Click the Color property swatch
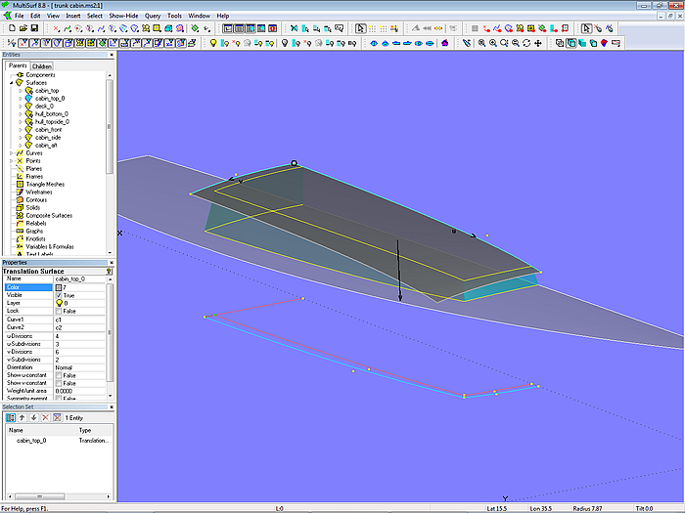 tap(59, 287)
